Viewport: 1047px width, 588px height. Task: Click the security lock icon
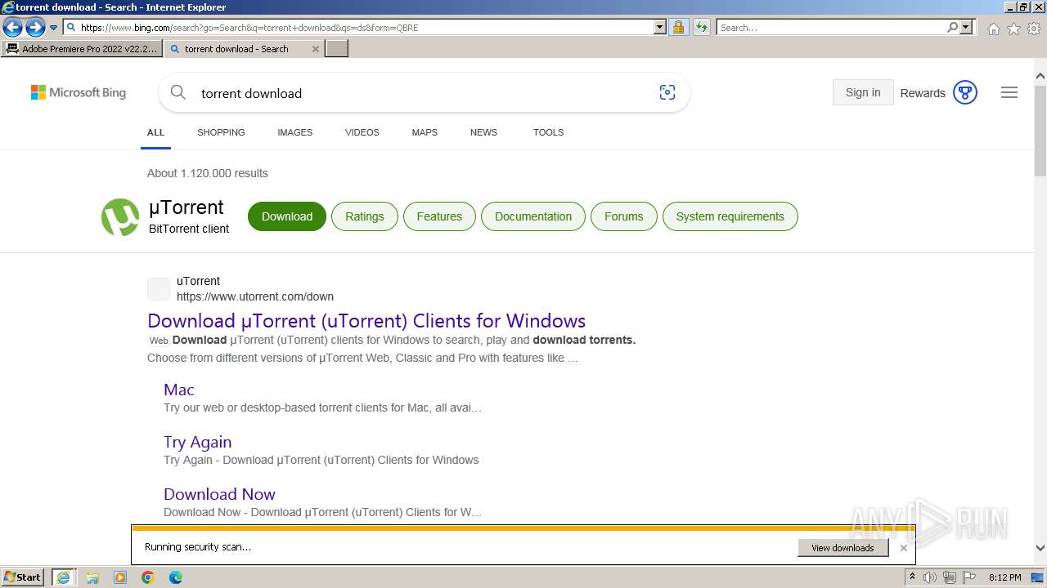pos(678,28)
